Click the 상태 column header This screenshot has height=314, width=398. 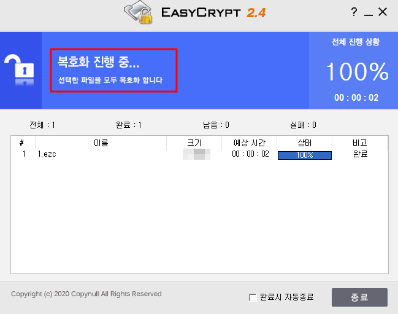click(304, 143)
